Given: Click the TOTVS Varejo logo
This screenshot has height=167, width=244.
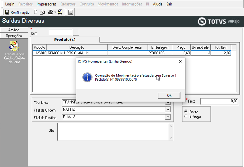Looking at the screenshot, I should [x=219, y=22].
